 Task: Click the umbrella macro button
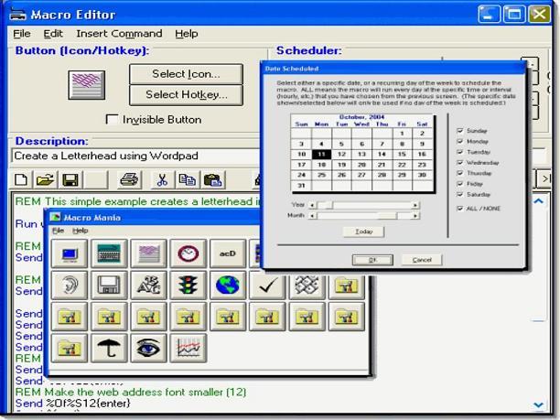109,348
